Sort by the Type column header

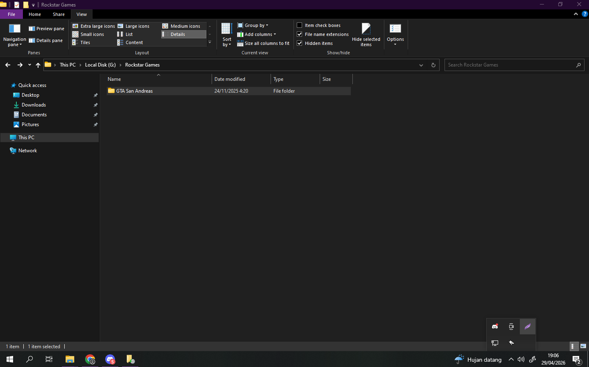pos(295,79)
